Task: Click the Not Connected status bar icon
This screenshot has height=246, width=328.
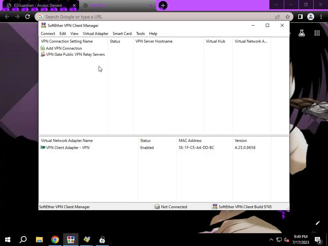Action: [157, 207]
